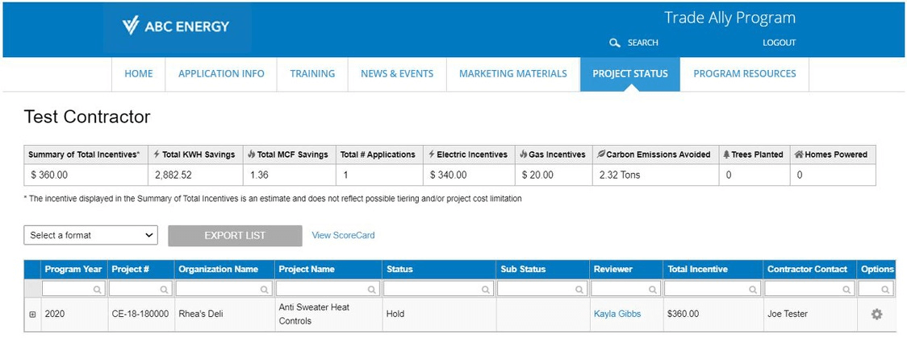Sort by Reviewer column header

pos(626,270)
